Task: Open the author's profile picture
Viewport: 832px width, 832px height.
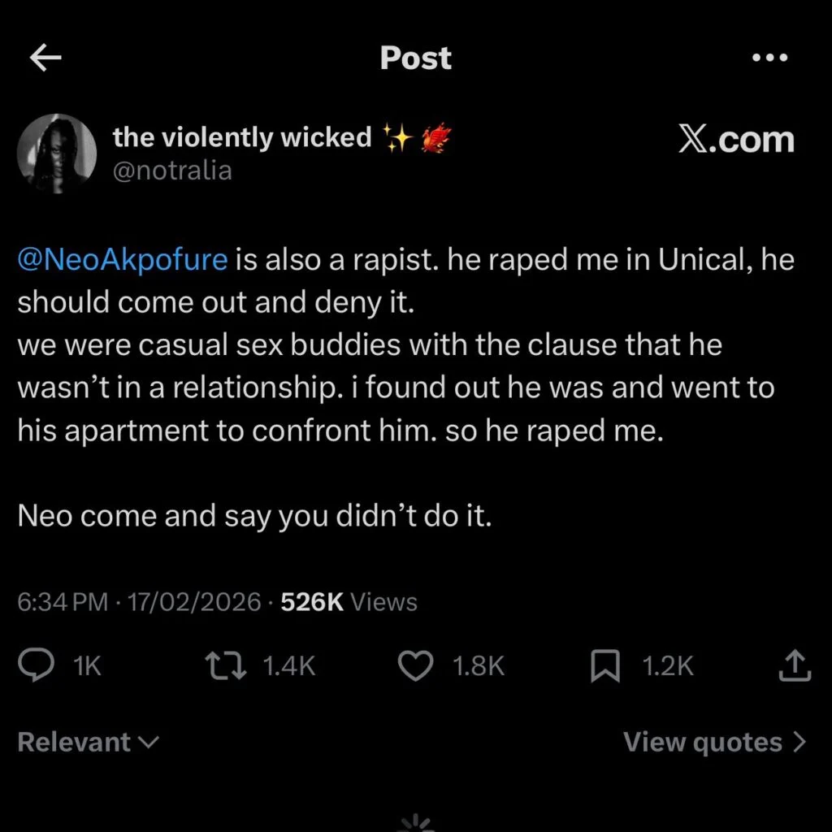Action: coord(57,154)
